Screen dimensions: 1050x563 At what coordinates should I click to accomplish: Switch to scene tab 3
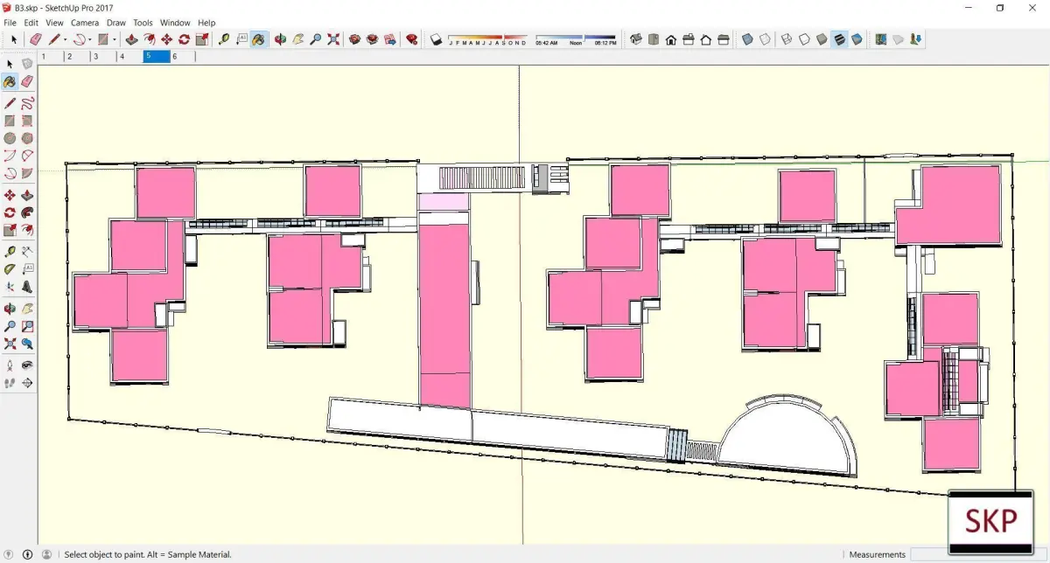104,56
